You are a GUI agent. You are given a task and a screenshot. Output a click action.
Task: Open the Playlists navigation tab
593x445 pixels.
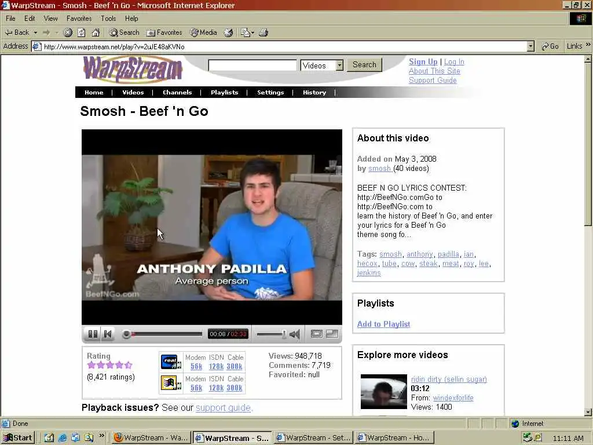pyautogui.click(x=224, y=92)
